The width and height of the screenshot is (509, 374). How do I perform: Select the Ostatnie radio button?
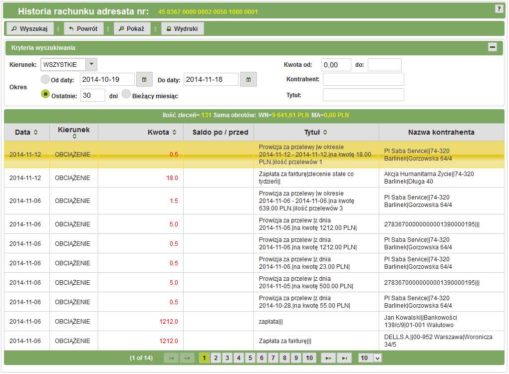point(45,94)
